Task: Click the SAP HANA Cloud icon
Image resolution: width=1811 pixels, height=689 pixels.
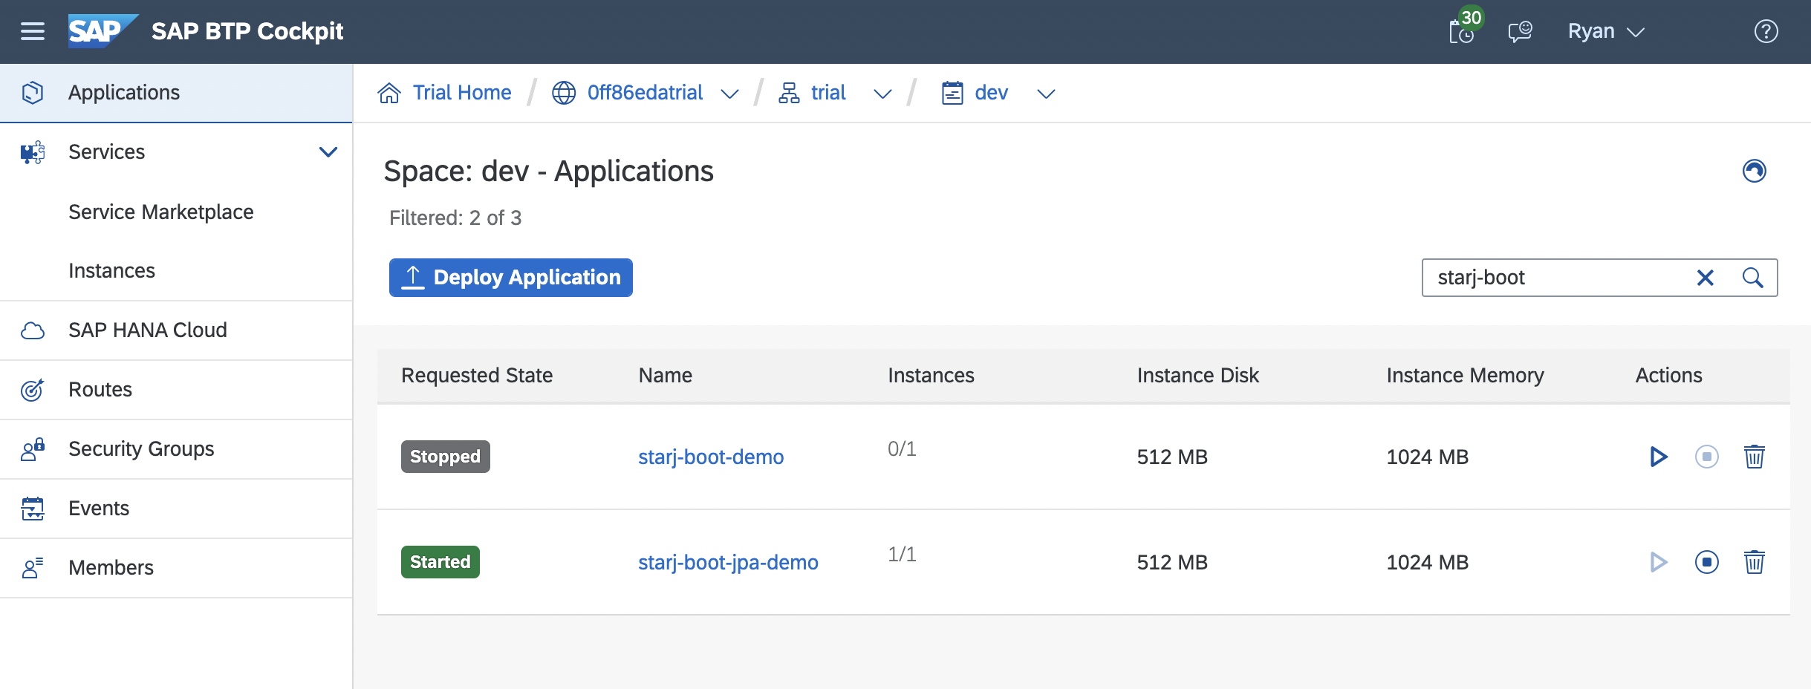Action: (x=33, y=330)
